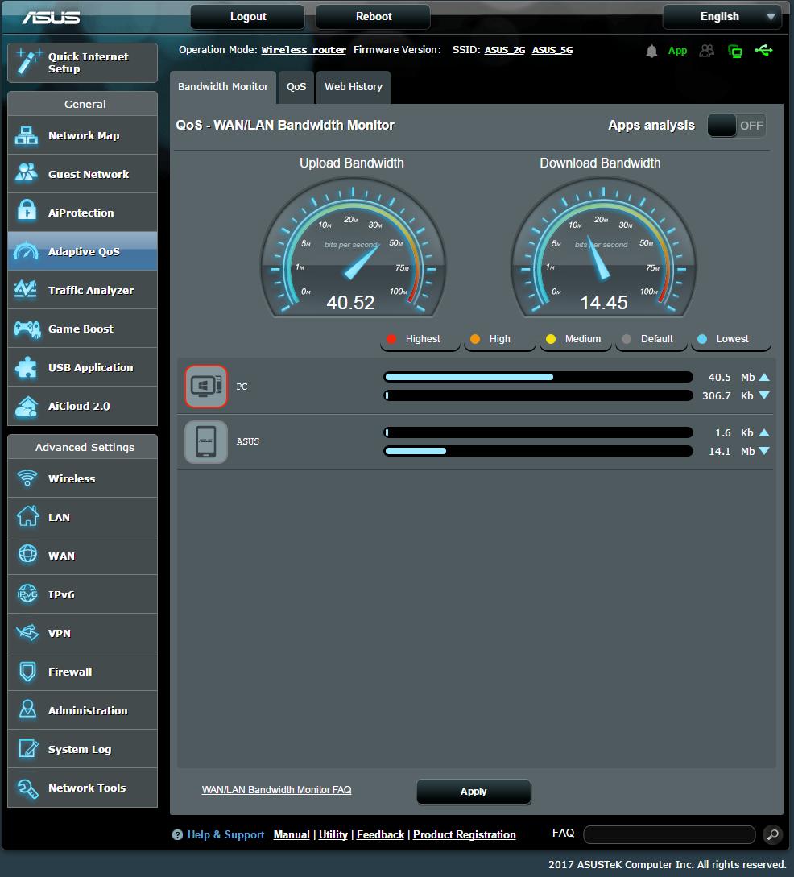
Task: Click the PC device icon
Action: (206, 386)
